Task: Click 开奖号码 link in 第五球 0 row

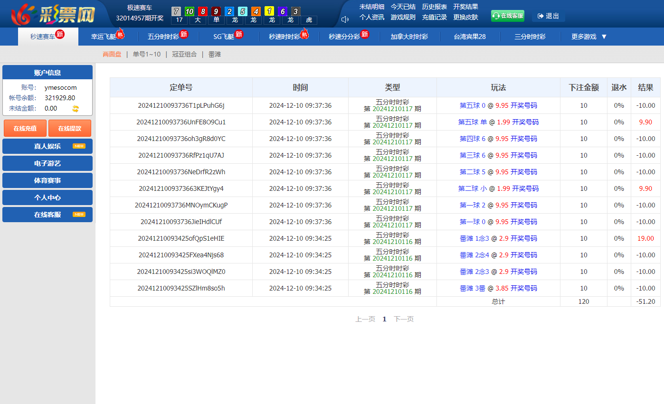Action: click(x=524, y=105)
